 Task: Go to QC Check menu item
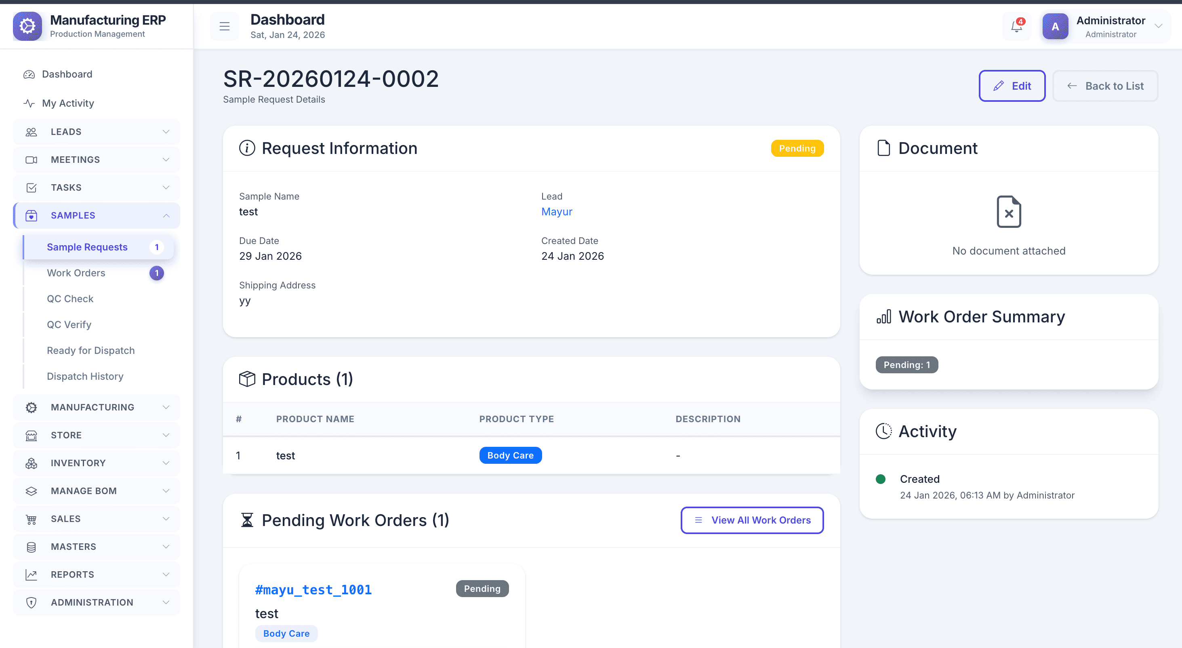(70, 299)
